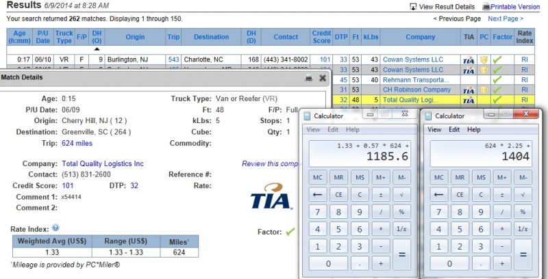The image size is (548, 279).
Task: Click View Result Details link
Action: (x=447, y=7)
